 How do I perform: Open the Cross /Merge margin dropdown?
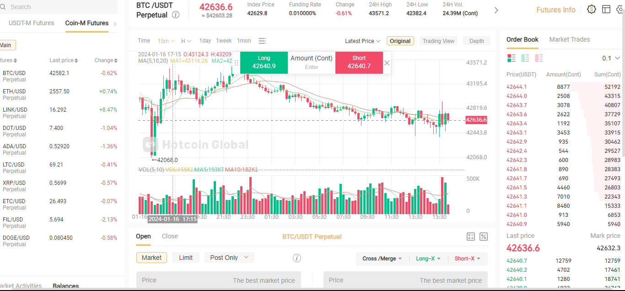(382, 259)
